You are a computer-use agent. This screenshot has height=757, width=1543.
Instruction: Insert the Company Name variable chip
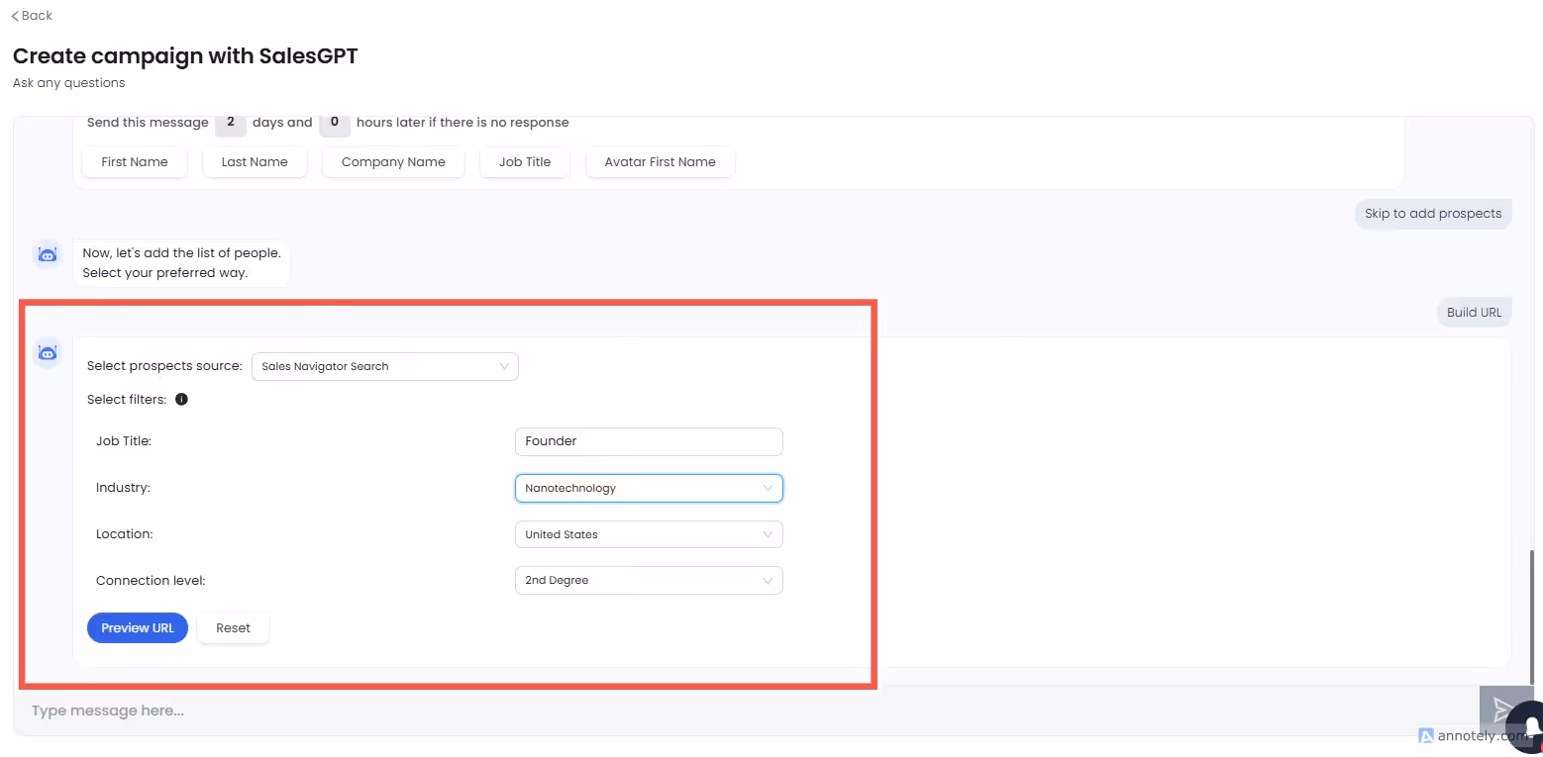392,161
